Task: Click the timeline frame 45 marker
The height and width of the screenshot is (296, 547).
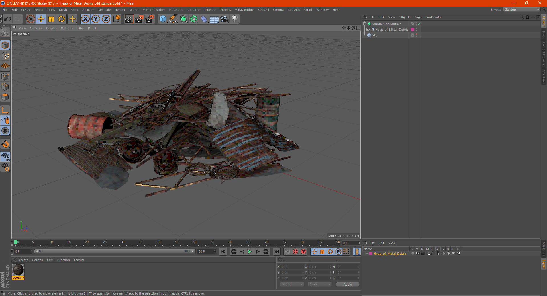Action: click(x=177, y=242)
